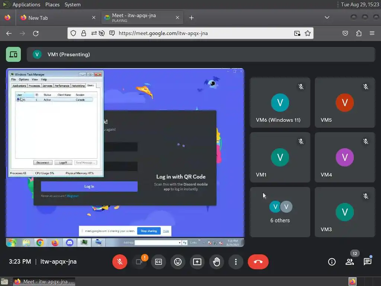Click the show desktop icon in bottom panel
The width and height of the screenshot is (381, 286).
pos(4,282)
